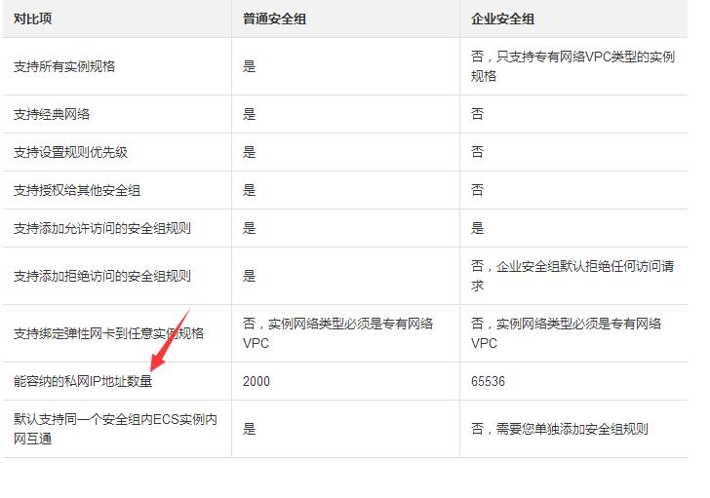Click the 否，企业安全组默认拒绝任何访问请求 cell
710x498 pixels.
click(x=572, y=276)
